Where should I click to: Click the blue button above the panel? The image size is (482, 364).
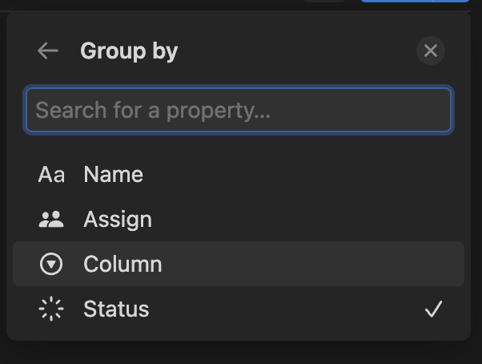coord(413,2)
